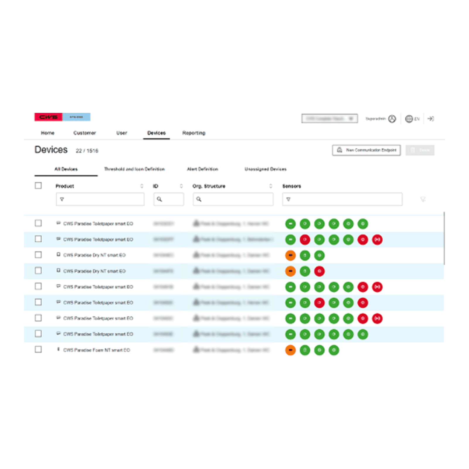Sort by the Org. Structure column arrows

(x=271, y=186)
